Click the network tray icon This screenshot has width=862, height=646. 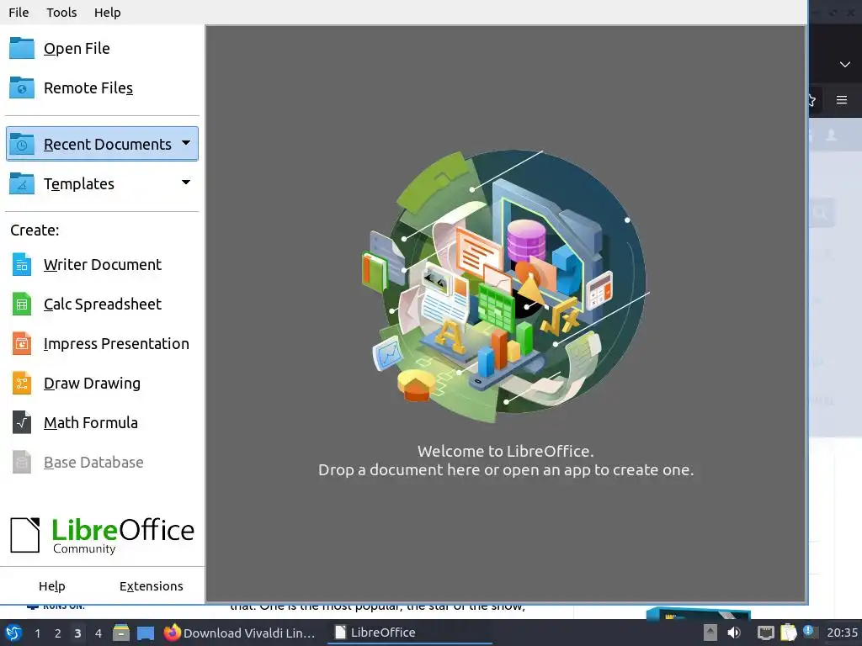coord(765,633)
